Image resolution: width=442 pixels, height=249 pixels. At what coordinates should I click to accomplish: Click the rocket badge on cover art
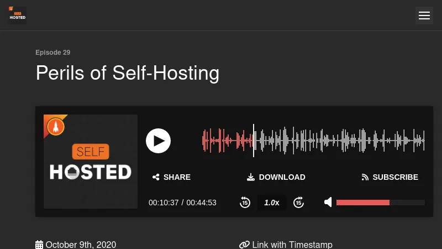[x=55, y=127]
